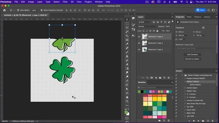Switch to the Patterns tab

pos(198,17)
